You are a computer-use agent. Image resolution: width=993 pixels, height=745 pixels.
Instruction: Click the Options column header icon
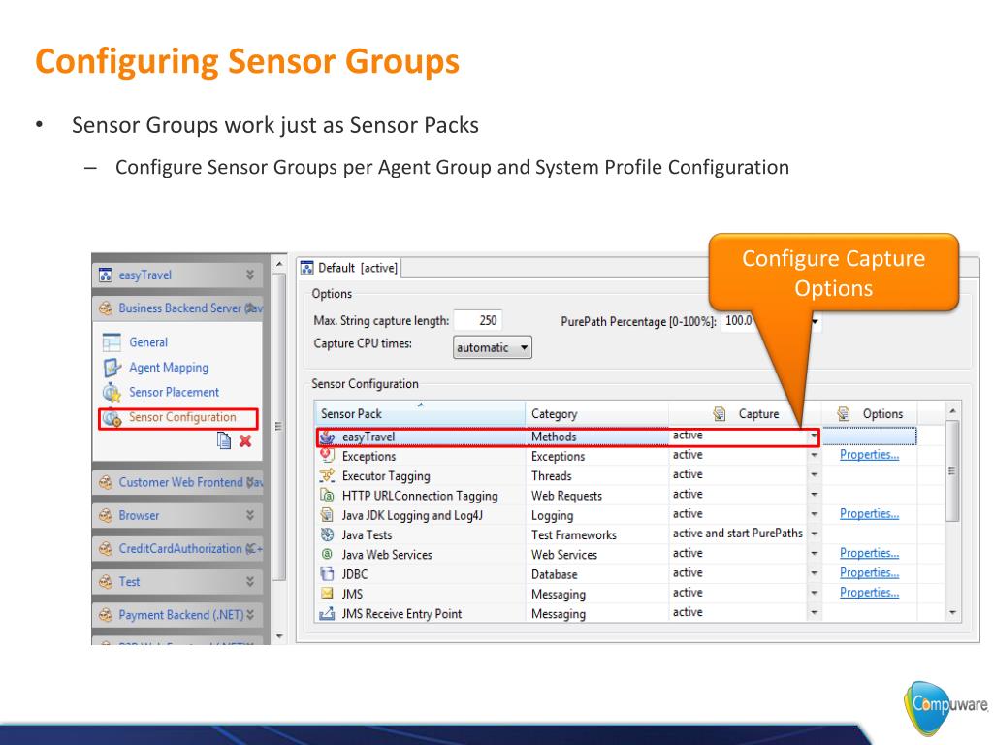(x=844, y=413)
